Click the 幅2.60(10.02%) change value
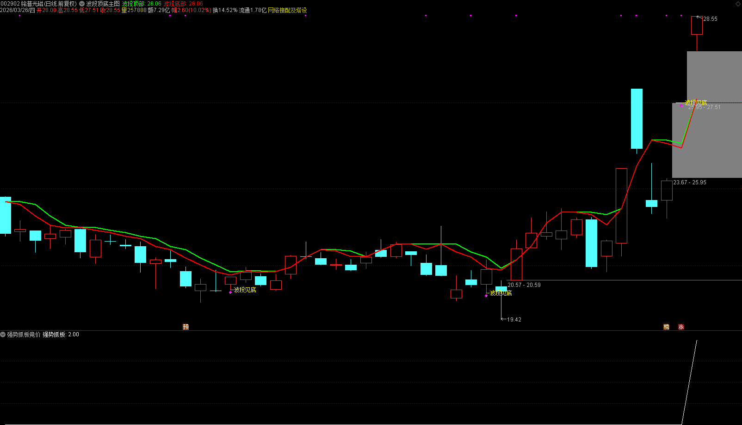742x425 pixels. point(191,10)
